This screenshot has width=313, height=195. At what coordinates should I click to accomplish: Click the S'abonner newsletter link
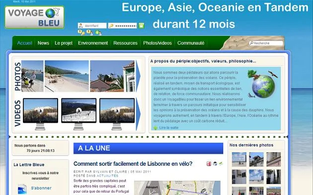[x=41, y=188]
